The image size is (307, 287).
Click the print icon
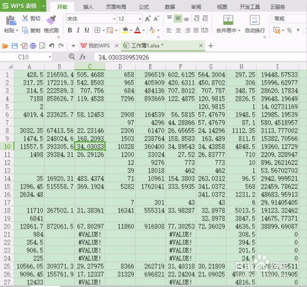click(33, 46)
